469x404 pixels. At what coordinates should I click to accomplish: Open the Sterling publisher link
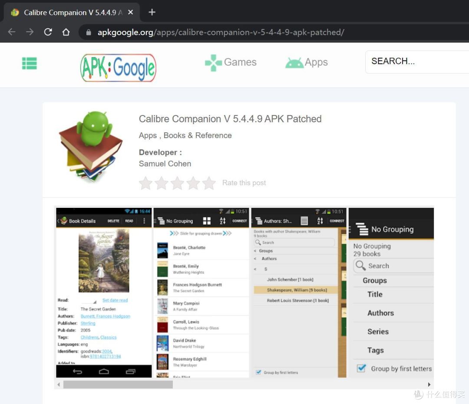(88, 323)
